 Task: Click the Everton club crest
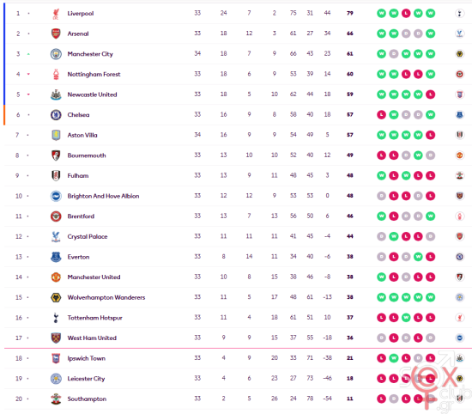pyautogui.click(x=56, y=257)
